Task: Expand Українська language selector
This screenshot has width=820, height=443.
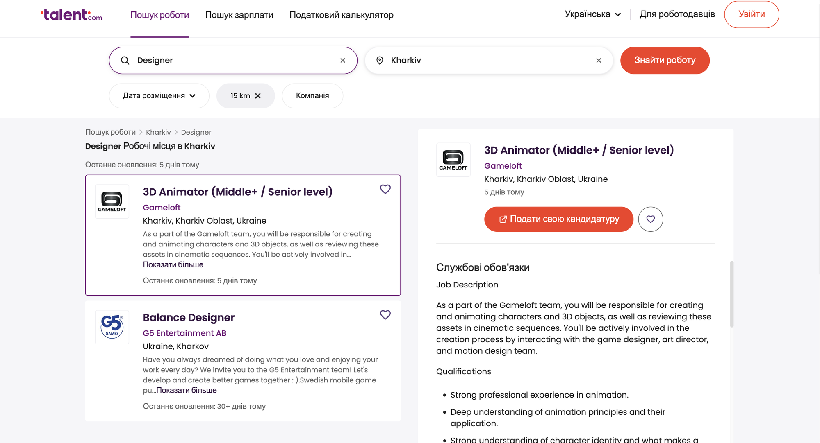Action: 592,14
